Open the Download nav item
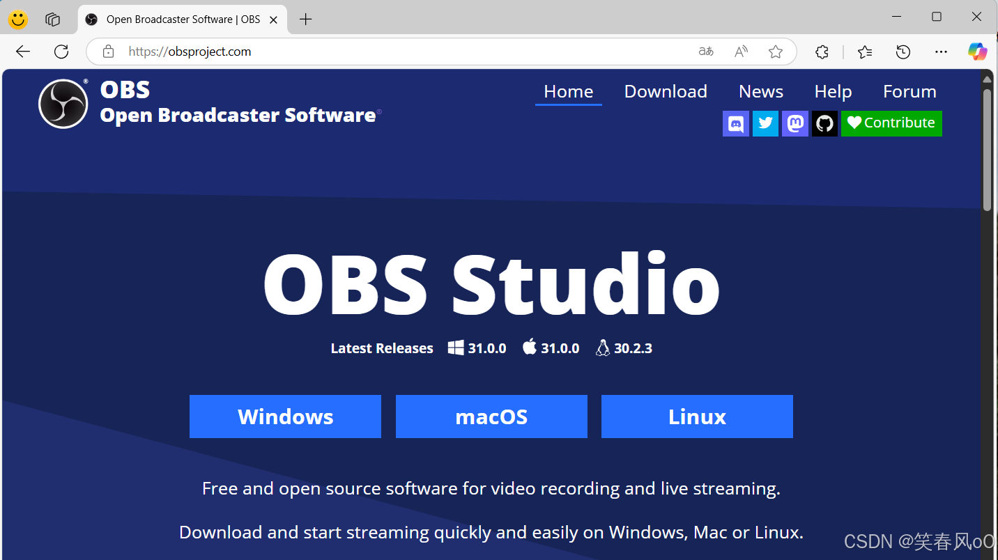Viewport: 998px width, 560px height. pyautogui.click(x=666, y=91)
